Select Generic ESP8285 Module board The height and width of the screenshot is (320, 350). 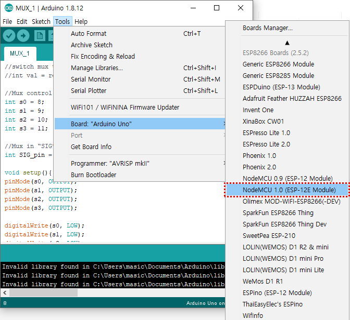[x=287, y=76]
